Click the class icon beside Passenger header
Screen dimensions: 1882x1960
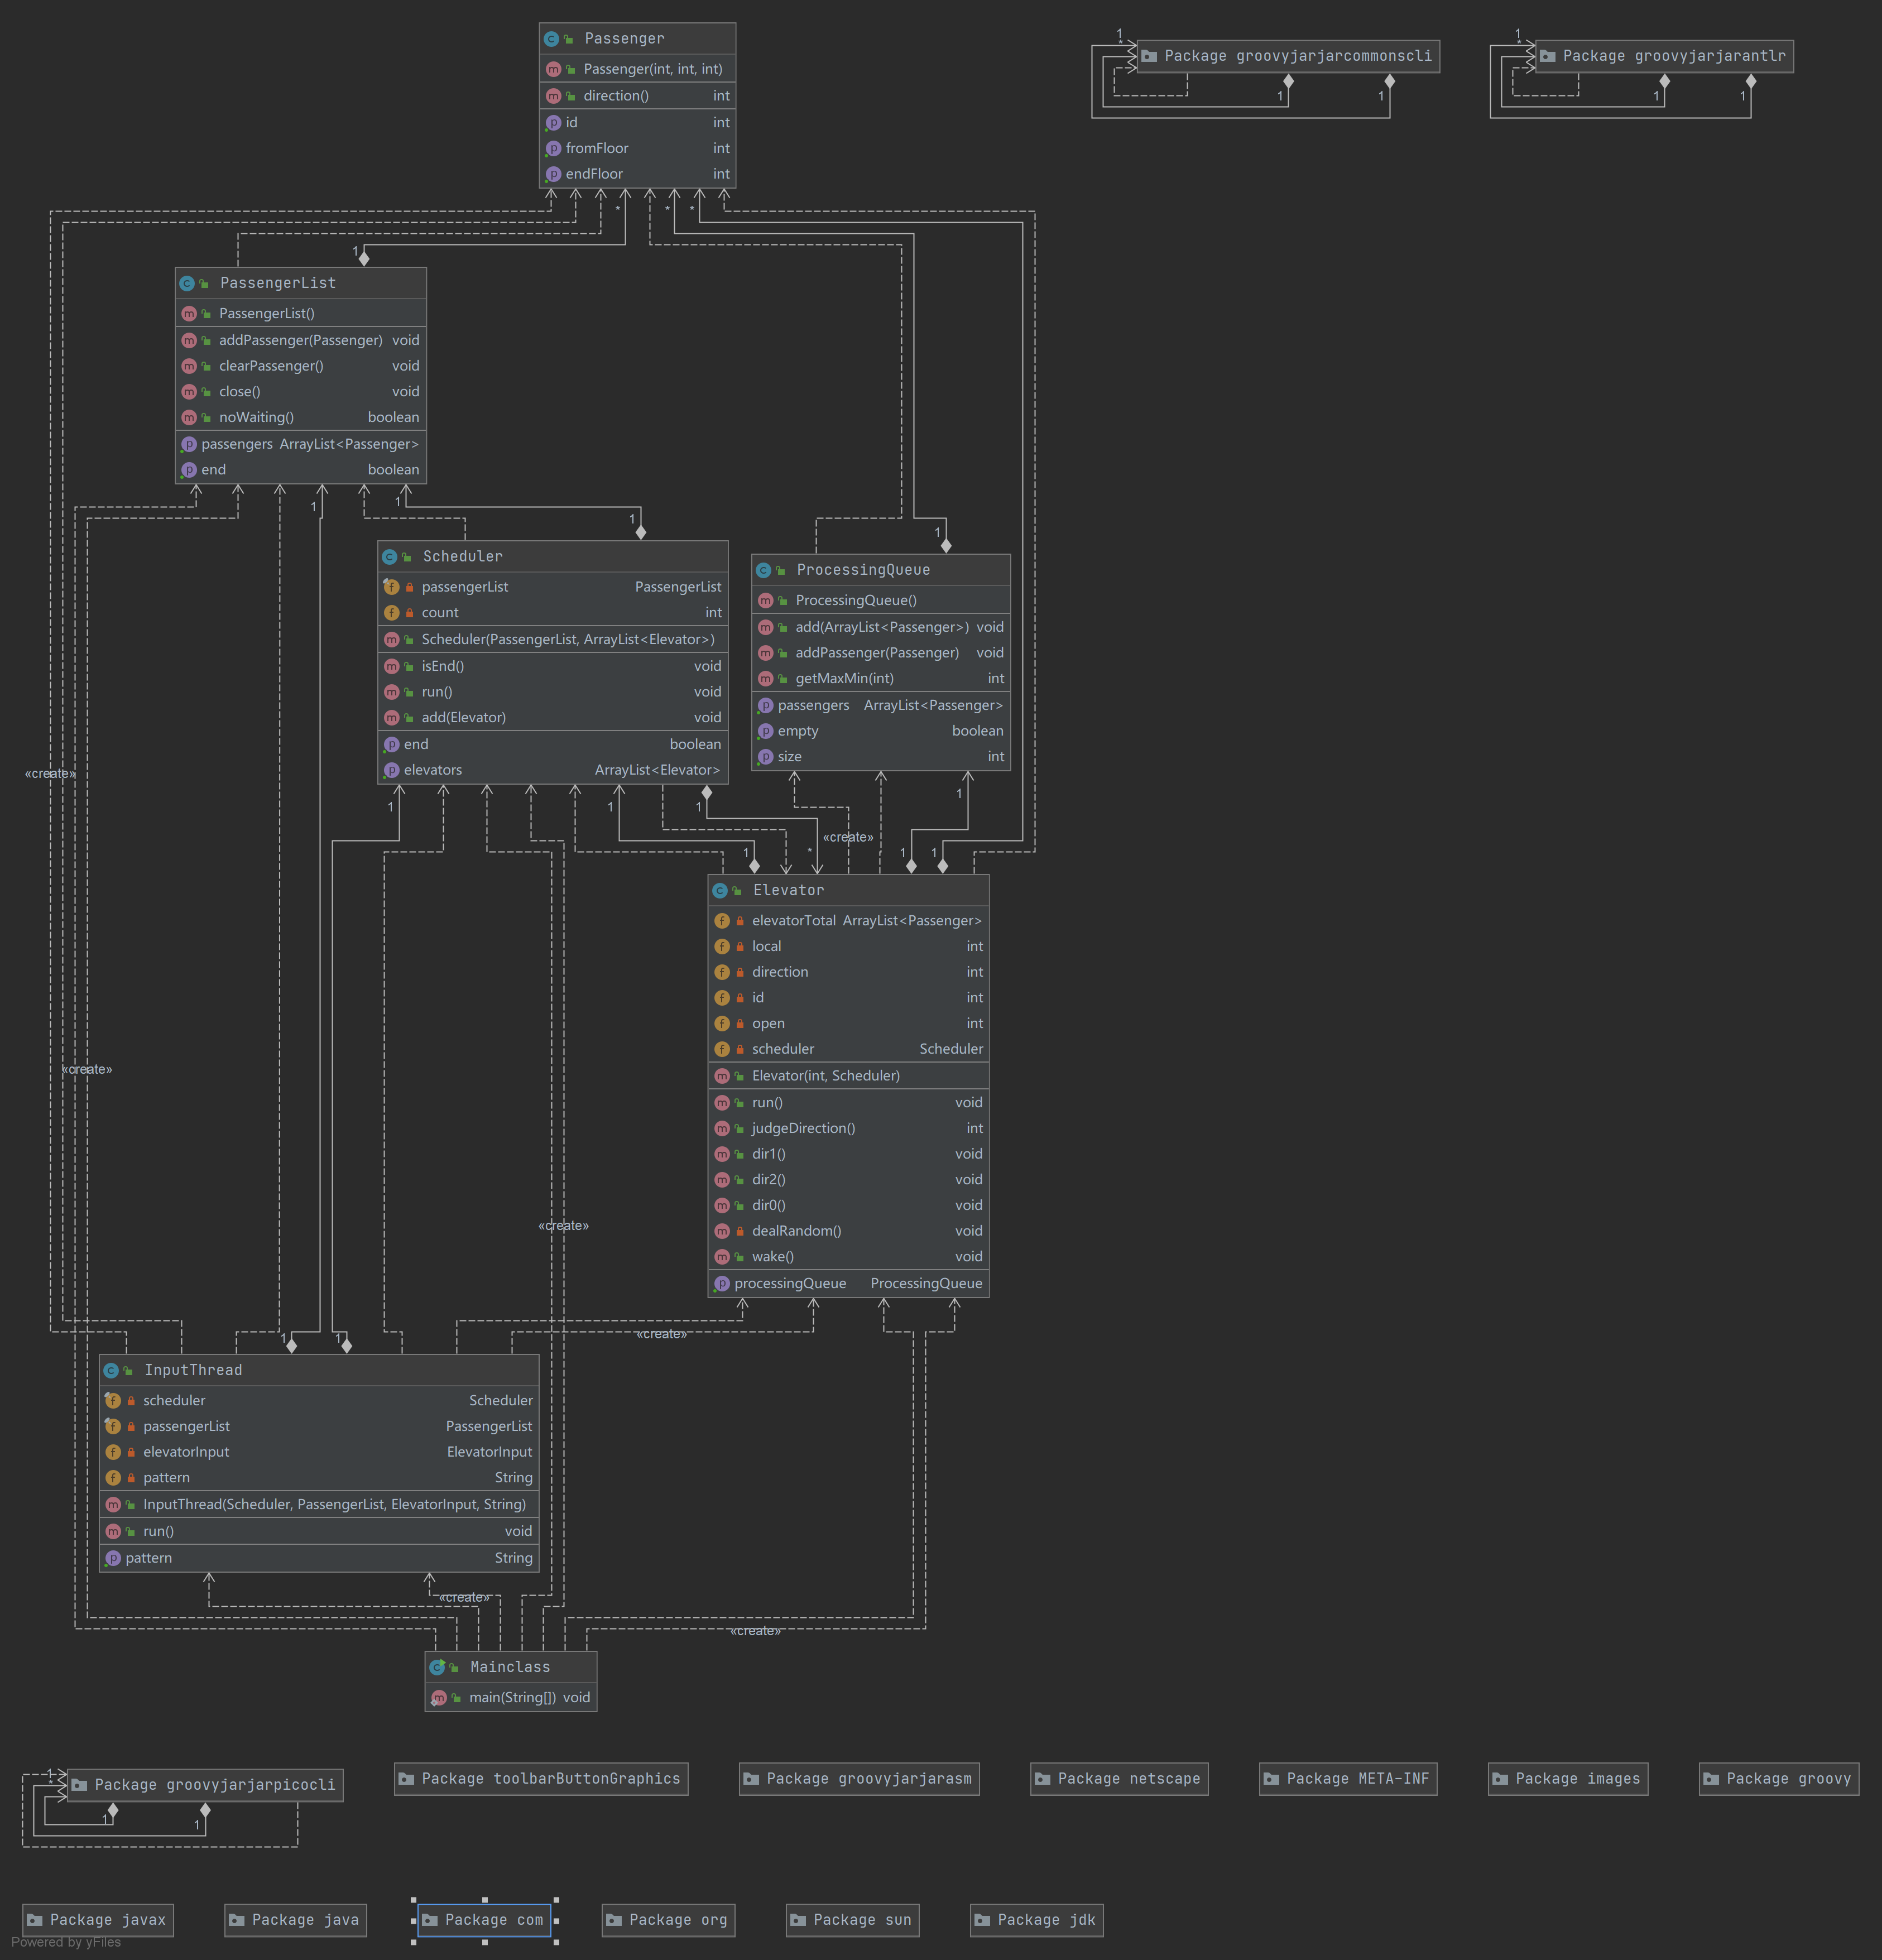(551, 39)
